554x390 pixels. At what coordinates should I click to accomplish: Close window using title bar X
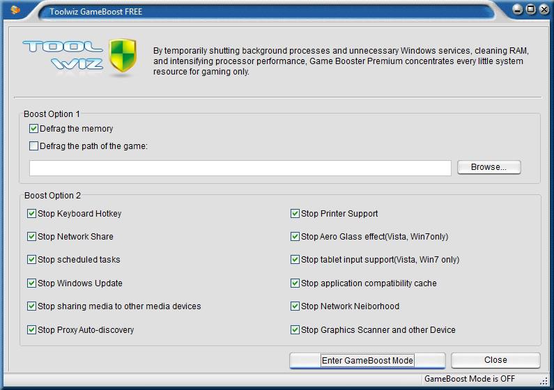[x=543, y=9]
